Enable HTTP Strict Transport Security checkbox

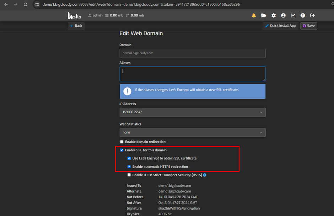(129, 175)
